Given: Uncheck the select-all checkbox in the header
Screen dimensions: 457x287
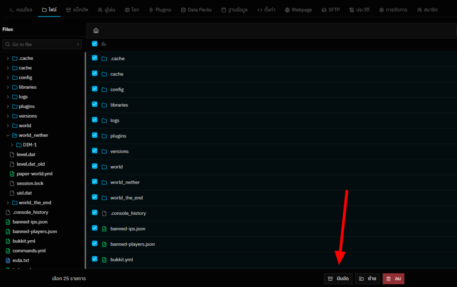Looking at the screenshot, I should [94, 44].
